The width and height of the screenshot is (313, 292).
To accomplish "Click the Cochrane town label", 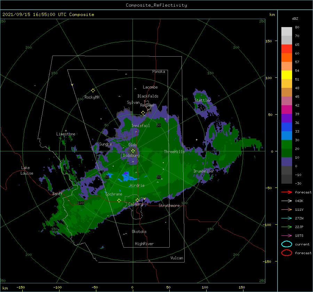I will coord(114,194).
